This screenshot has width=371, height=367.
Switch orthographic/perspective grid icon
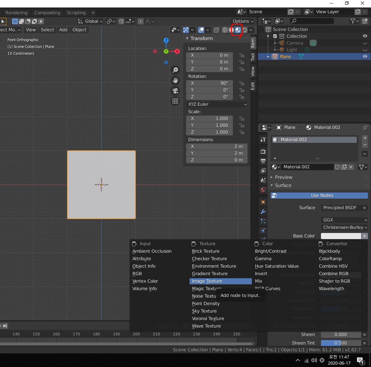[x=175, y=101]
